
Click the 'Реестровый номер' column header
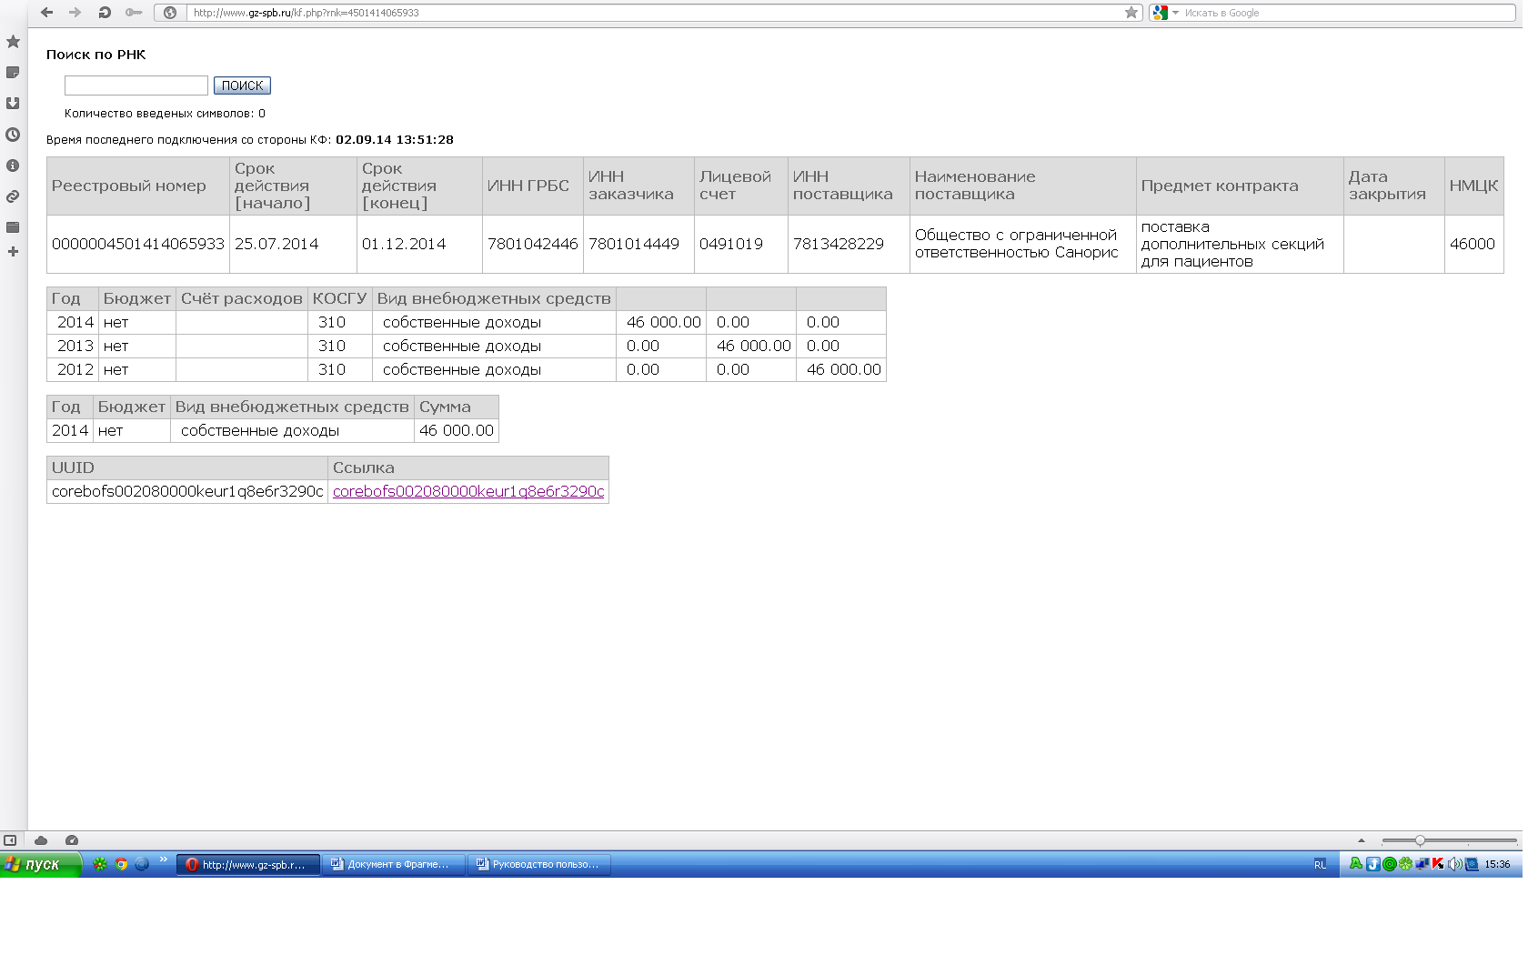[138, 186]
